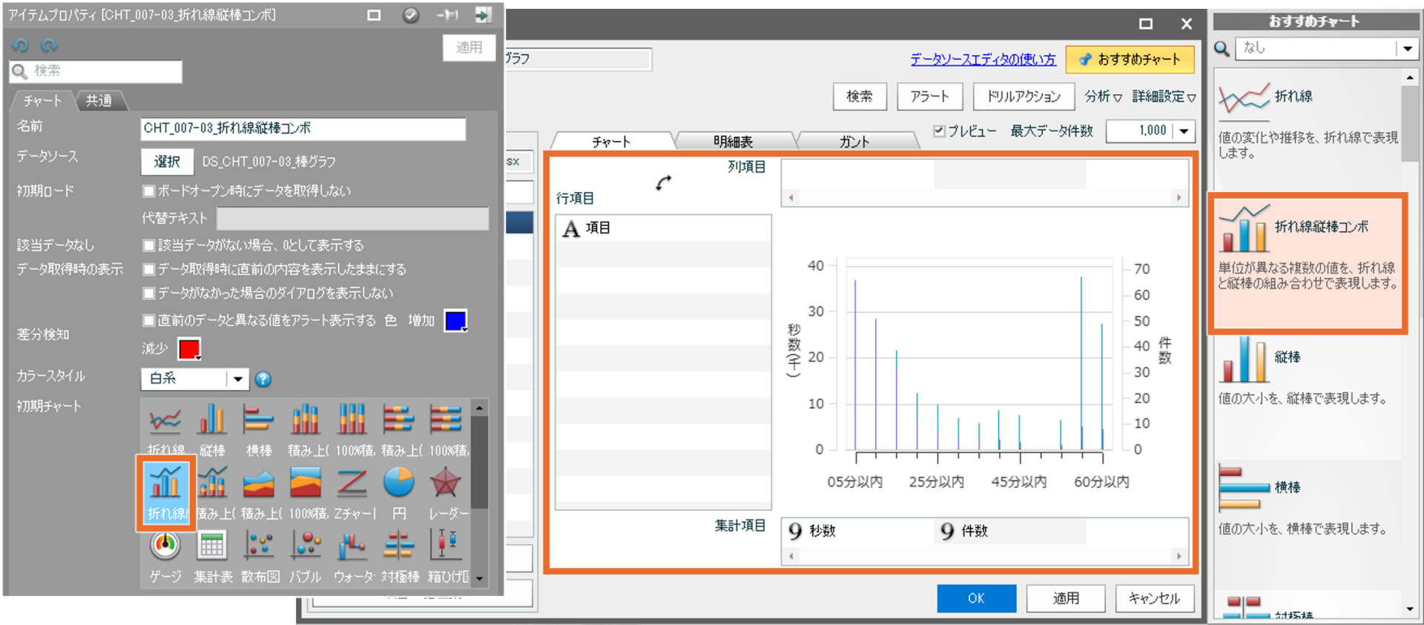Click the pin icon in properties title bar
The image size is (1424, 625).
point(447,15)
